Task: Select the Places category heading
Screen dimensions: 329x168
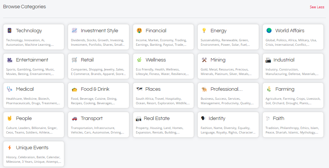Action: [153, 89]
